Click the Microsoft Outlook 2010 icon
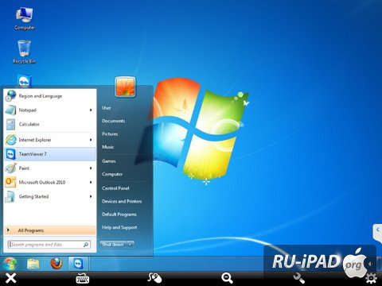Image resolution: width=382 pixels, height=286 pixels. pos(10,182)
